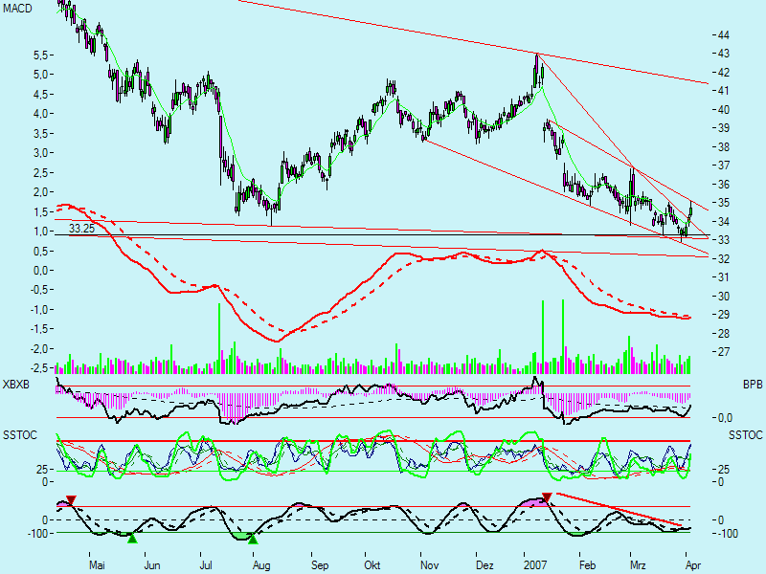Click the 40 price axis value
Image resolution: width=766 pixels, height=574 pixels.
point(724,110)
